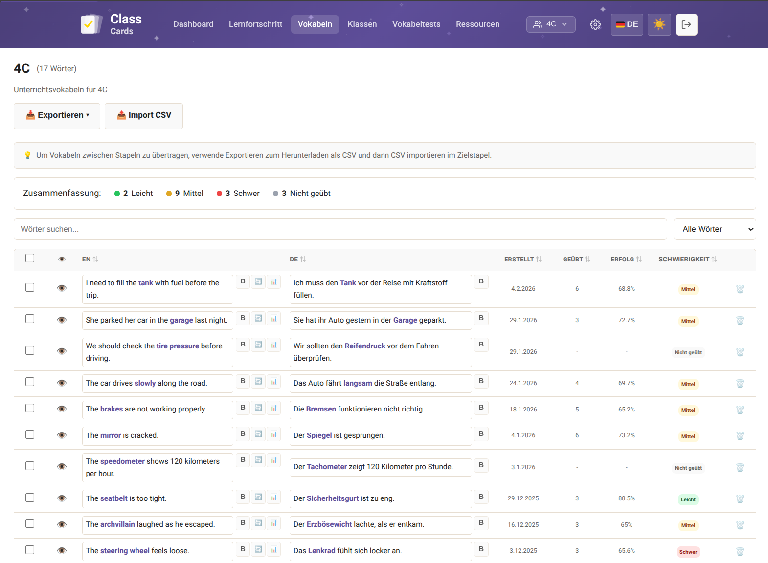The image size is (768, 563).
Task: Click the 'Wörter suchen...' search field
Action: pos(340,229)
